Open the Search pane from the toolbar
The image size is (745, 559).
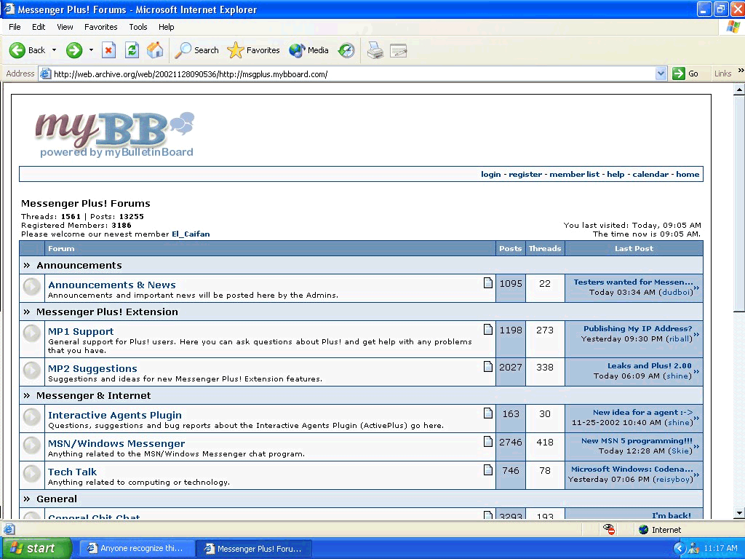click(196, 50)
